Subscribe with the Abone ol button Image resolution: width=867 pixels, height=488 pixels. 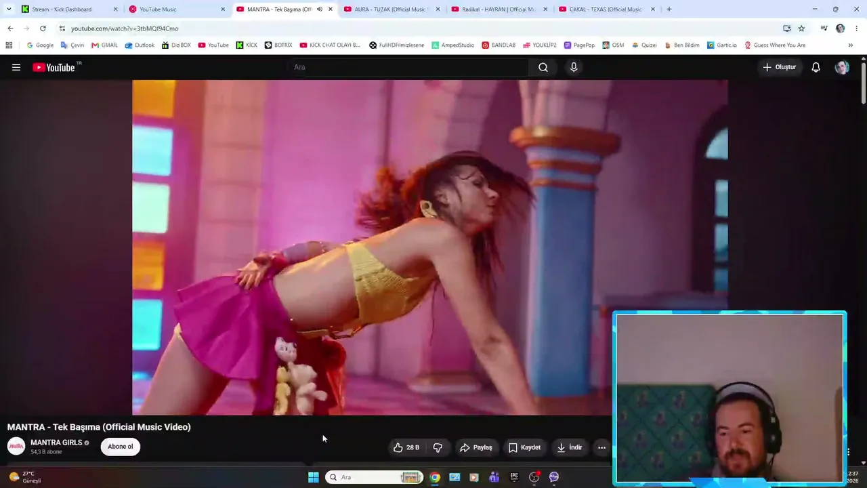click(121, 447)
